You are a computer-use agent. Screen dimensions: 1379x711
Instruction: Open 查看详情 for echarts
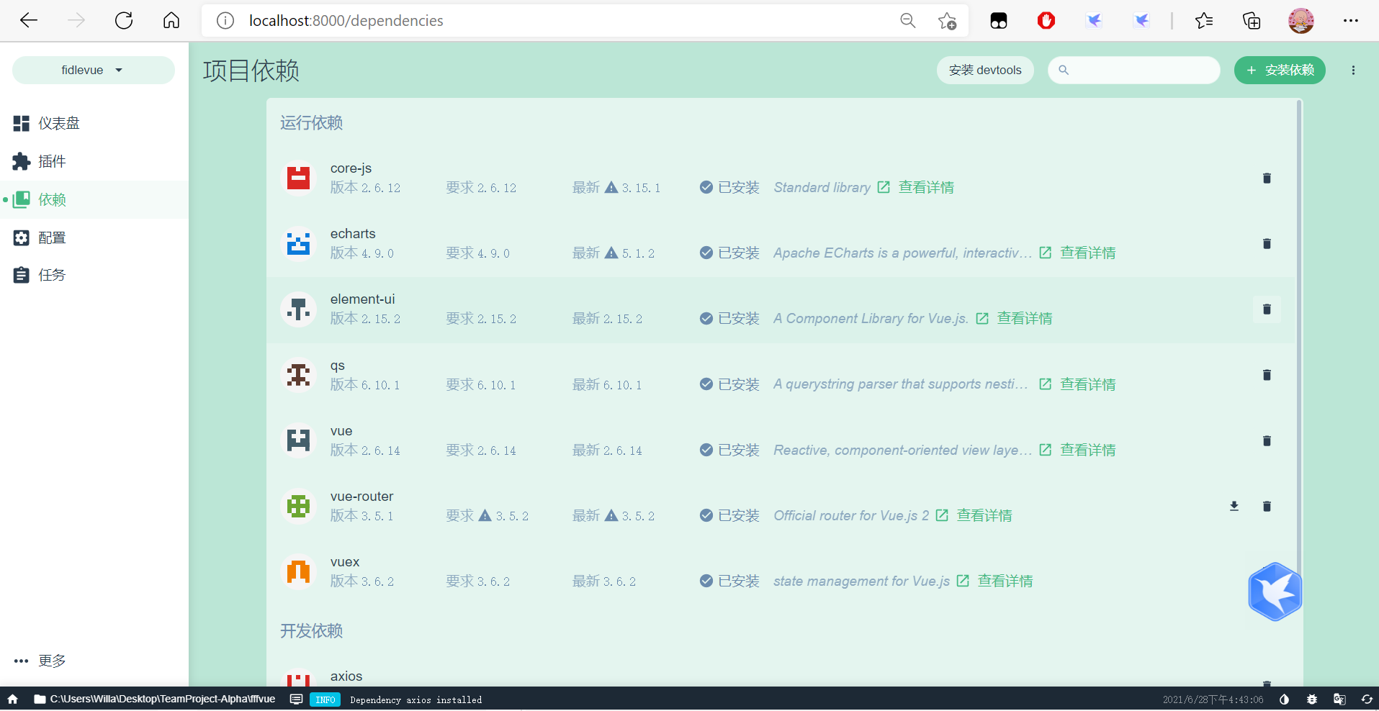click(1088, 253)
